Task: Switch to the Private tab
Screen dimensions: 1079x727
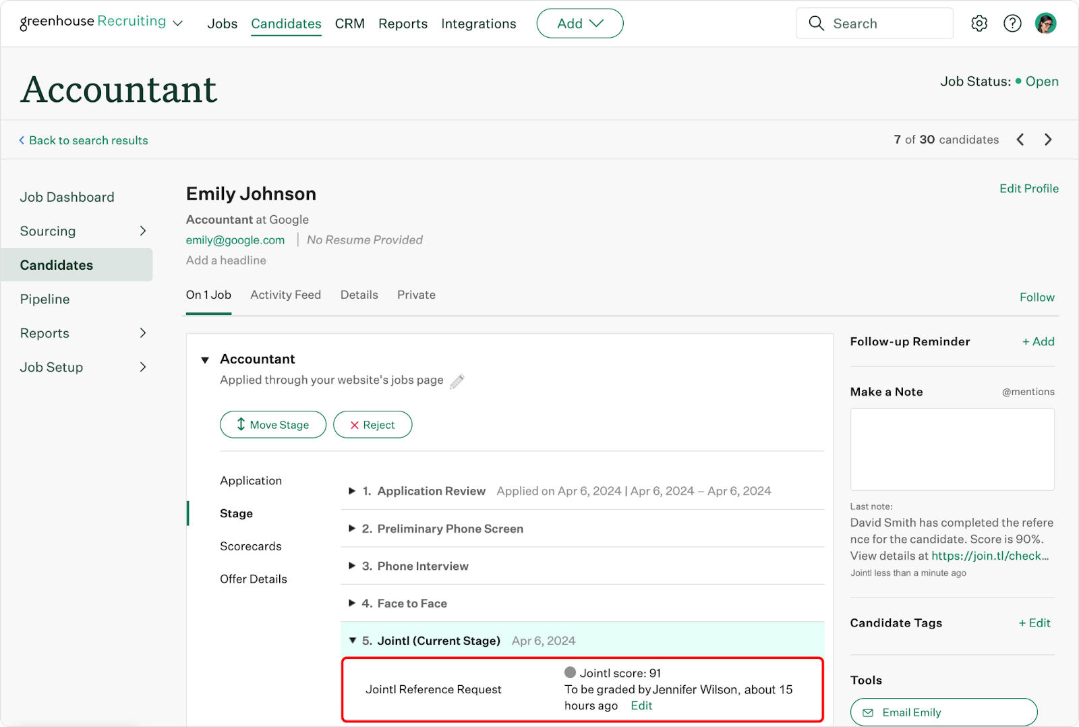Action: coord(416,295)
